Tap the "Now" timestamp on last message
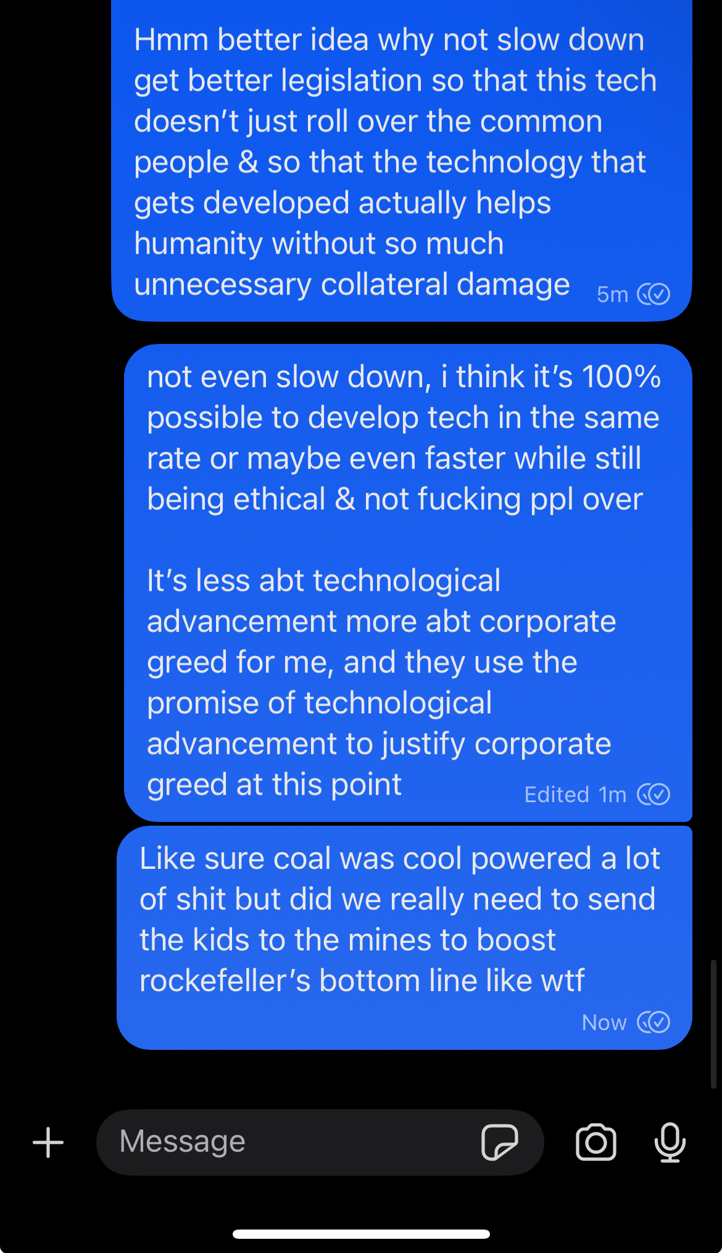Viewport: 722px width, 1253px height. pos(604,1023)
